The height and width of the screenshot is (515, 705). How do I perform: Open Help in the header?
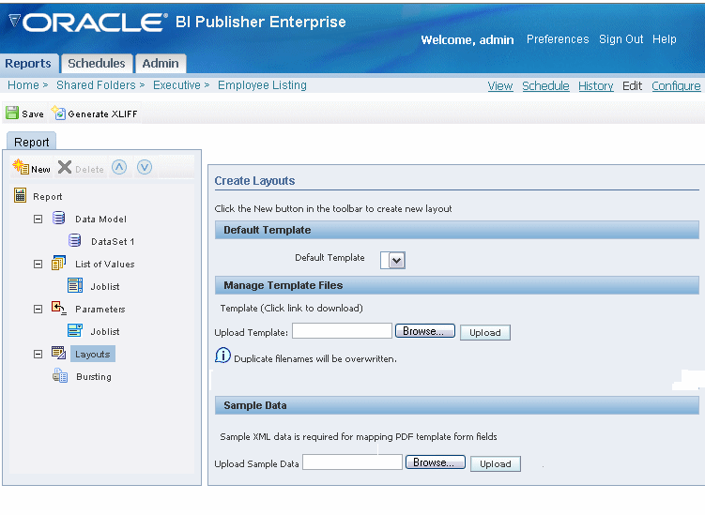[x=664, y=39]
